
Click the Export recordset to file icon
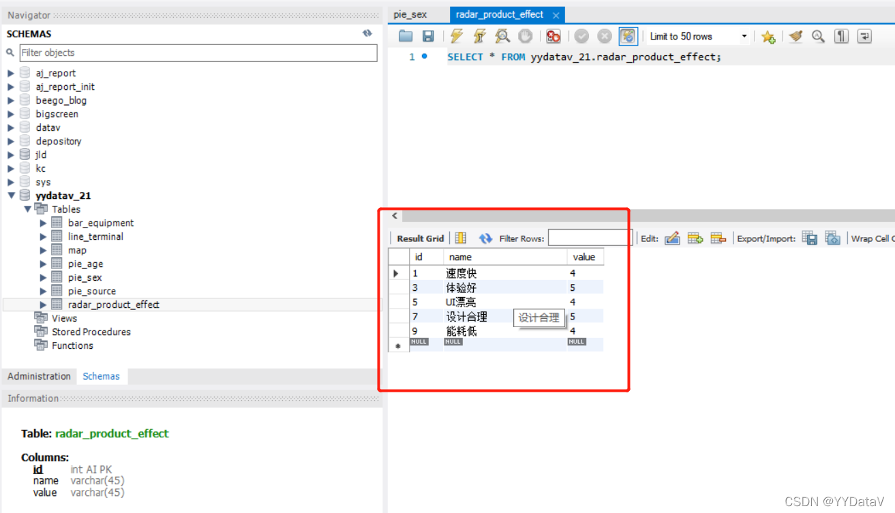coord(810,237)
